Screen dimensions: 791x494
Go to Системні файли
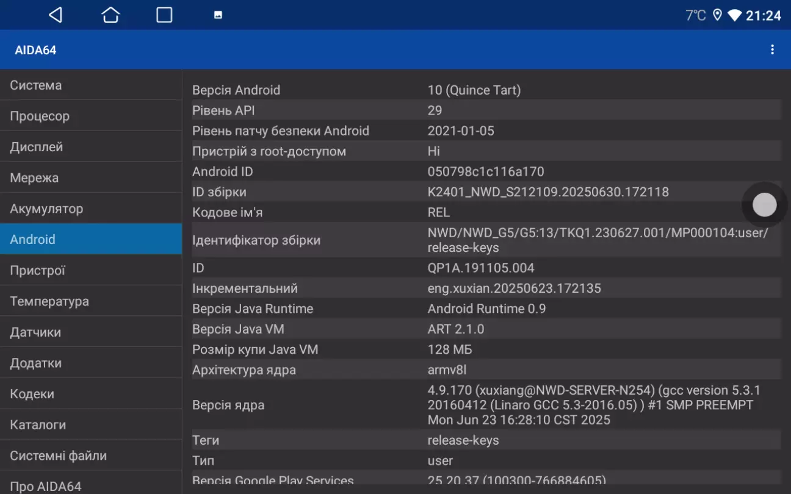[x=91, y=456]
